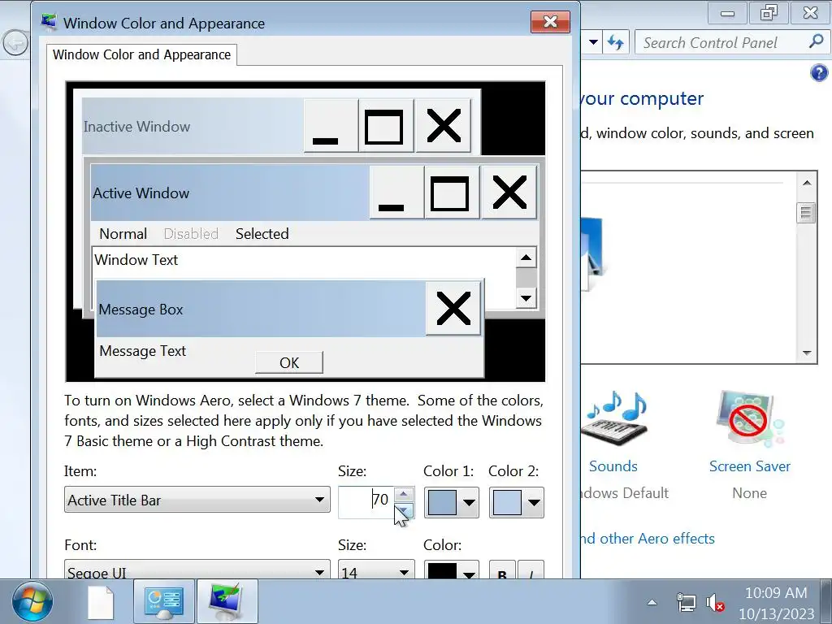Click the Message Text label in preview

pos(143,351)
